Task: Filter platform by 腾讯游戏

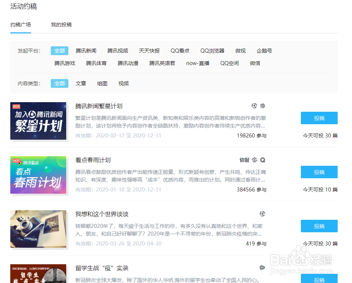Action: [x=65, y=63]
